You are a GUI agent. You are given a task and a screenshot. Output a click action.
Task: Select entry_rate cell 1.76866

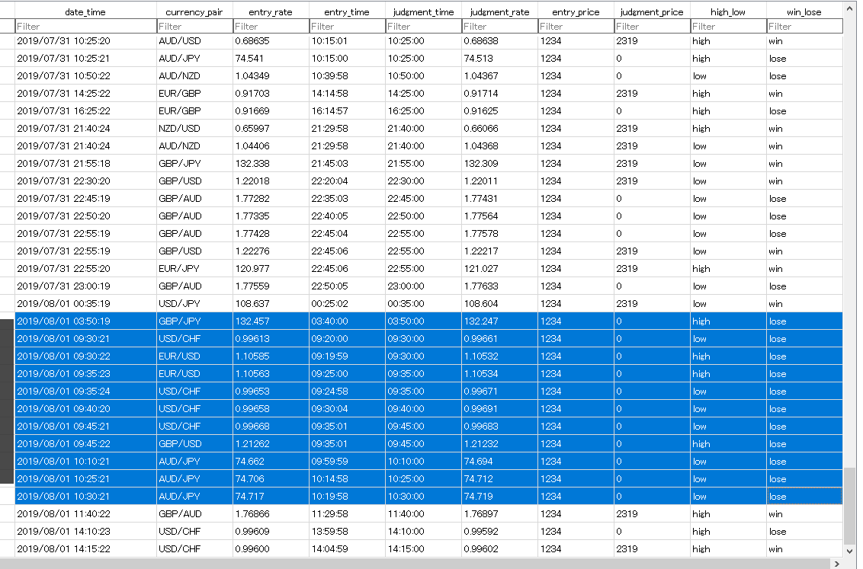click(271, 514)
